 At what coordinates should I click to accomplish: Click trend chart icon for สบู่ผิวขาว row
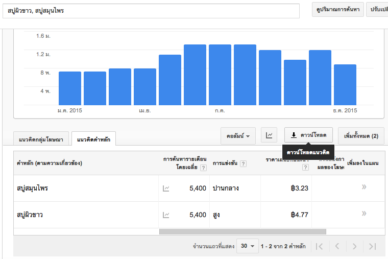coord(166,215)
